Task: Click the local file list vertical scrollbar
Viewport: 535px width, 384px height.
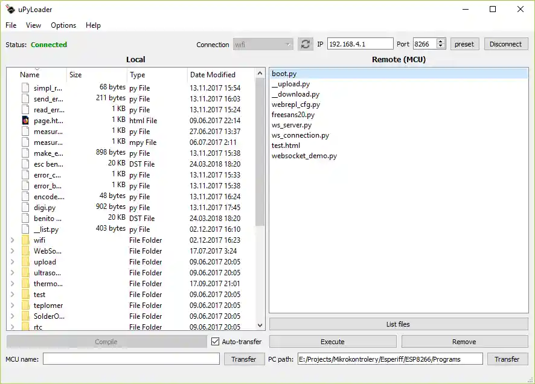Action: pyautogui.click(x=260, y=151)
